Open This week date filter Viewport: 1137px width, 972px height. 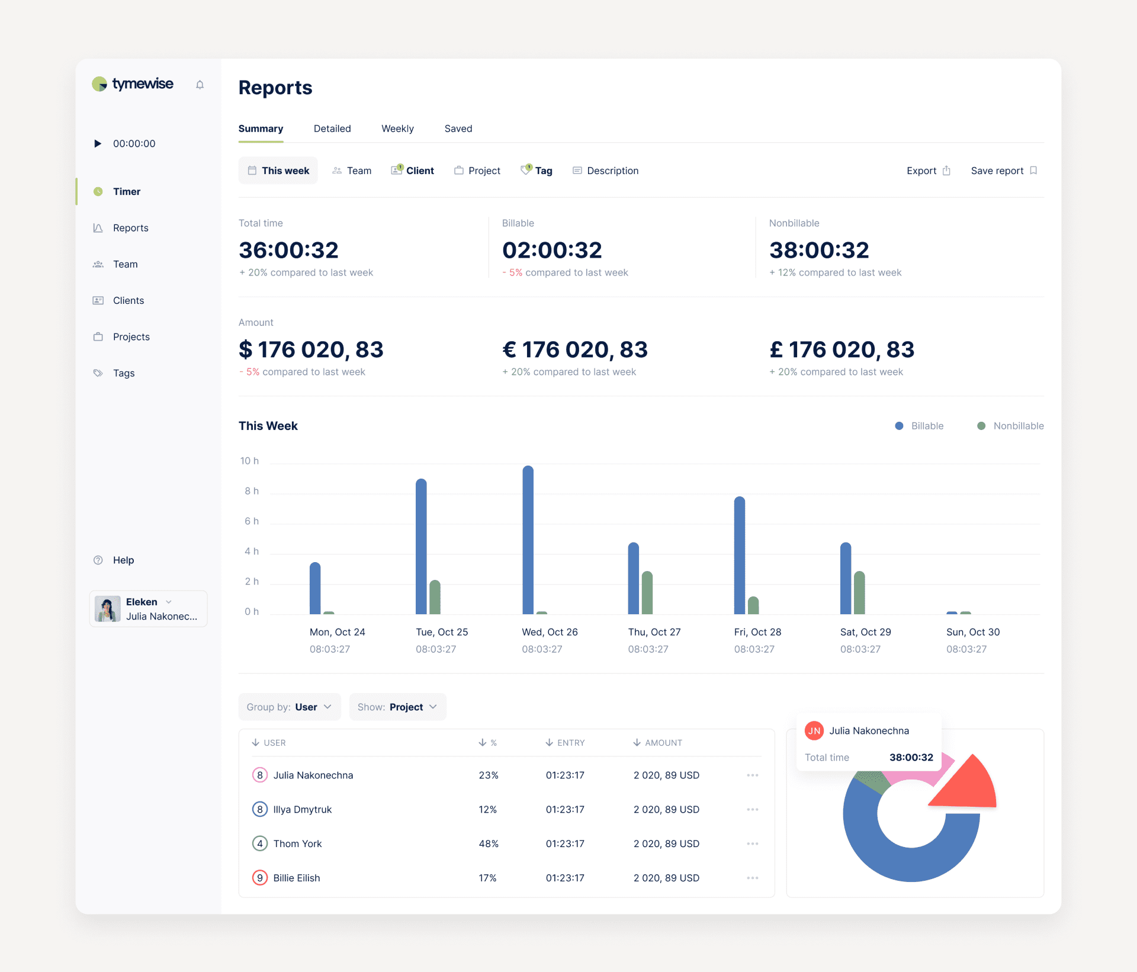(278, 171)
